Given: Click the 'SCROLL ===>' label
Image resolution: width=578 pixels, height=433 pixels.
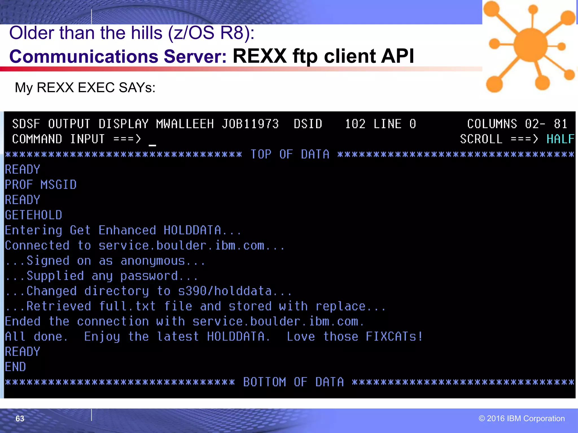Looking at the screenshot, I should 499,139.
